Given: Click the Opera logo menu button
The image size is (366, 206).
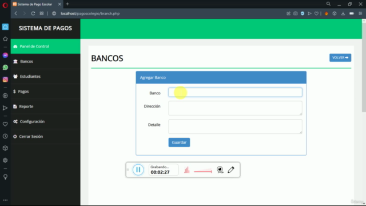Looking at the screenshot, I should pyautogui.click(x=5, y=5).
